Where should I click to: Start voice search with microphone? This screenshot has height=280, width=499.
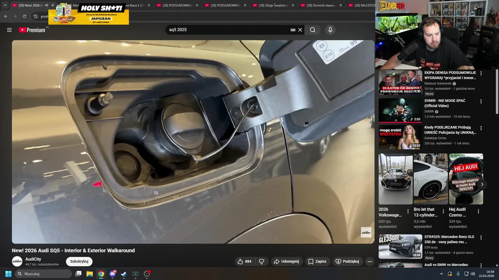(330, 30)
